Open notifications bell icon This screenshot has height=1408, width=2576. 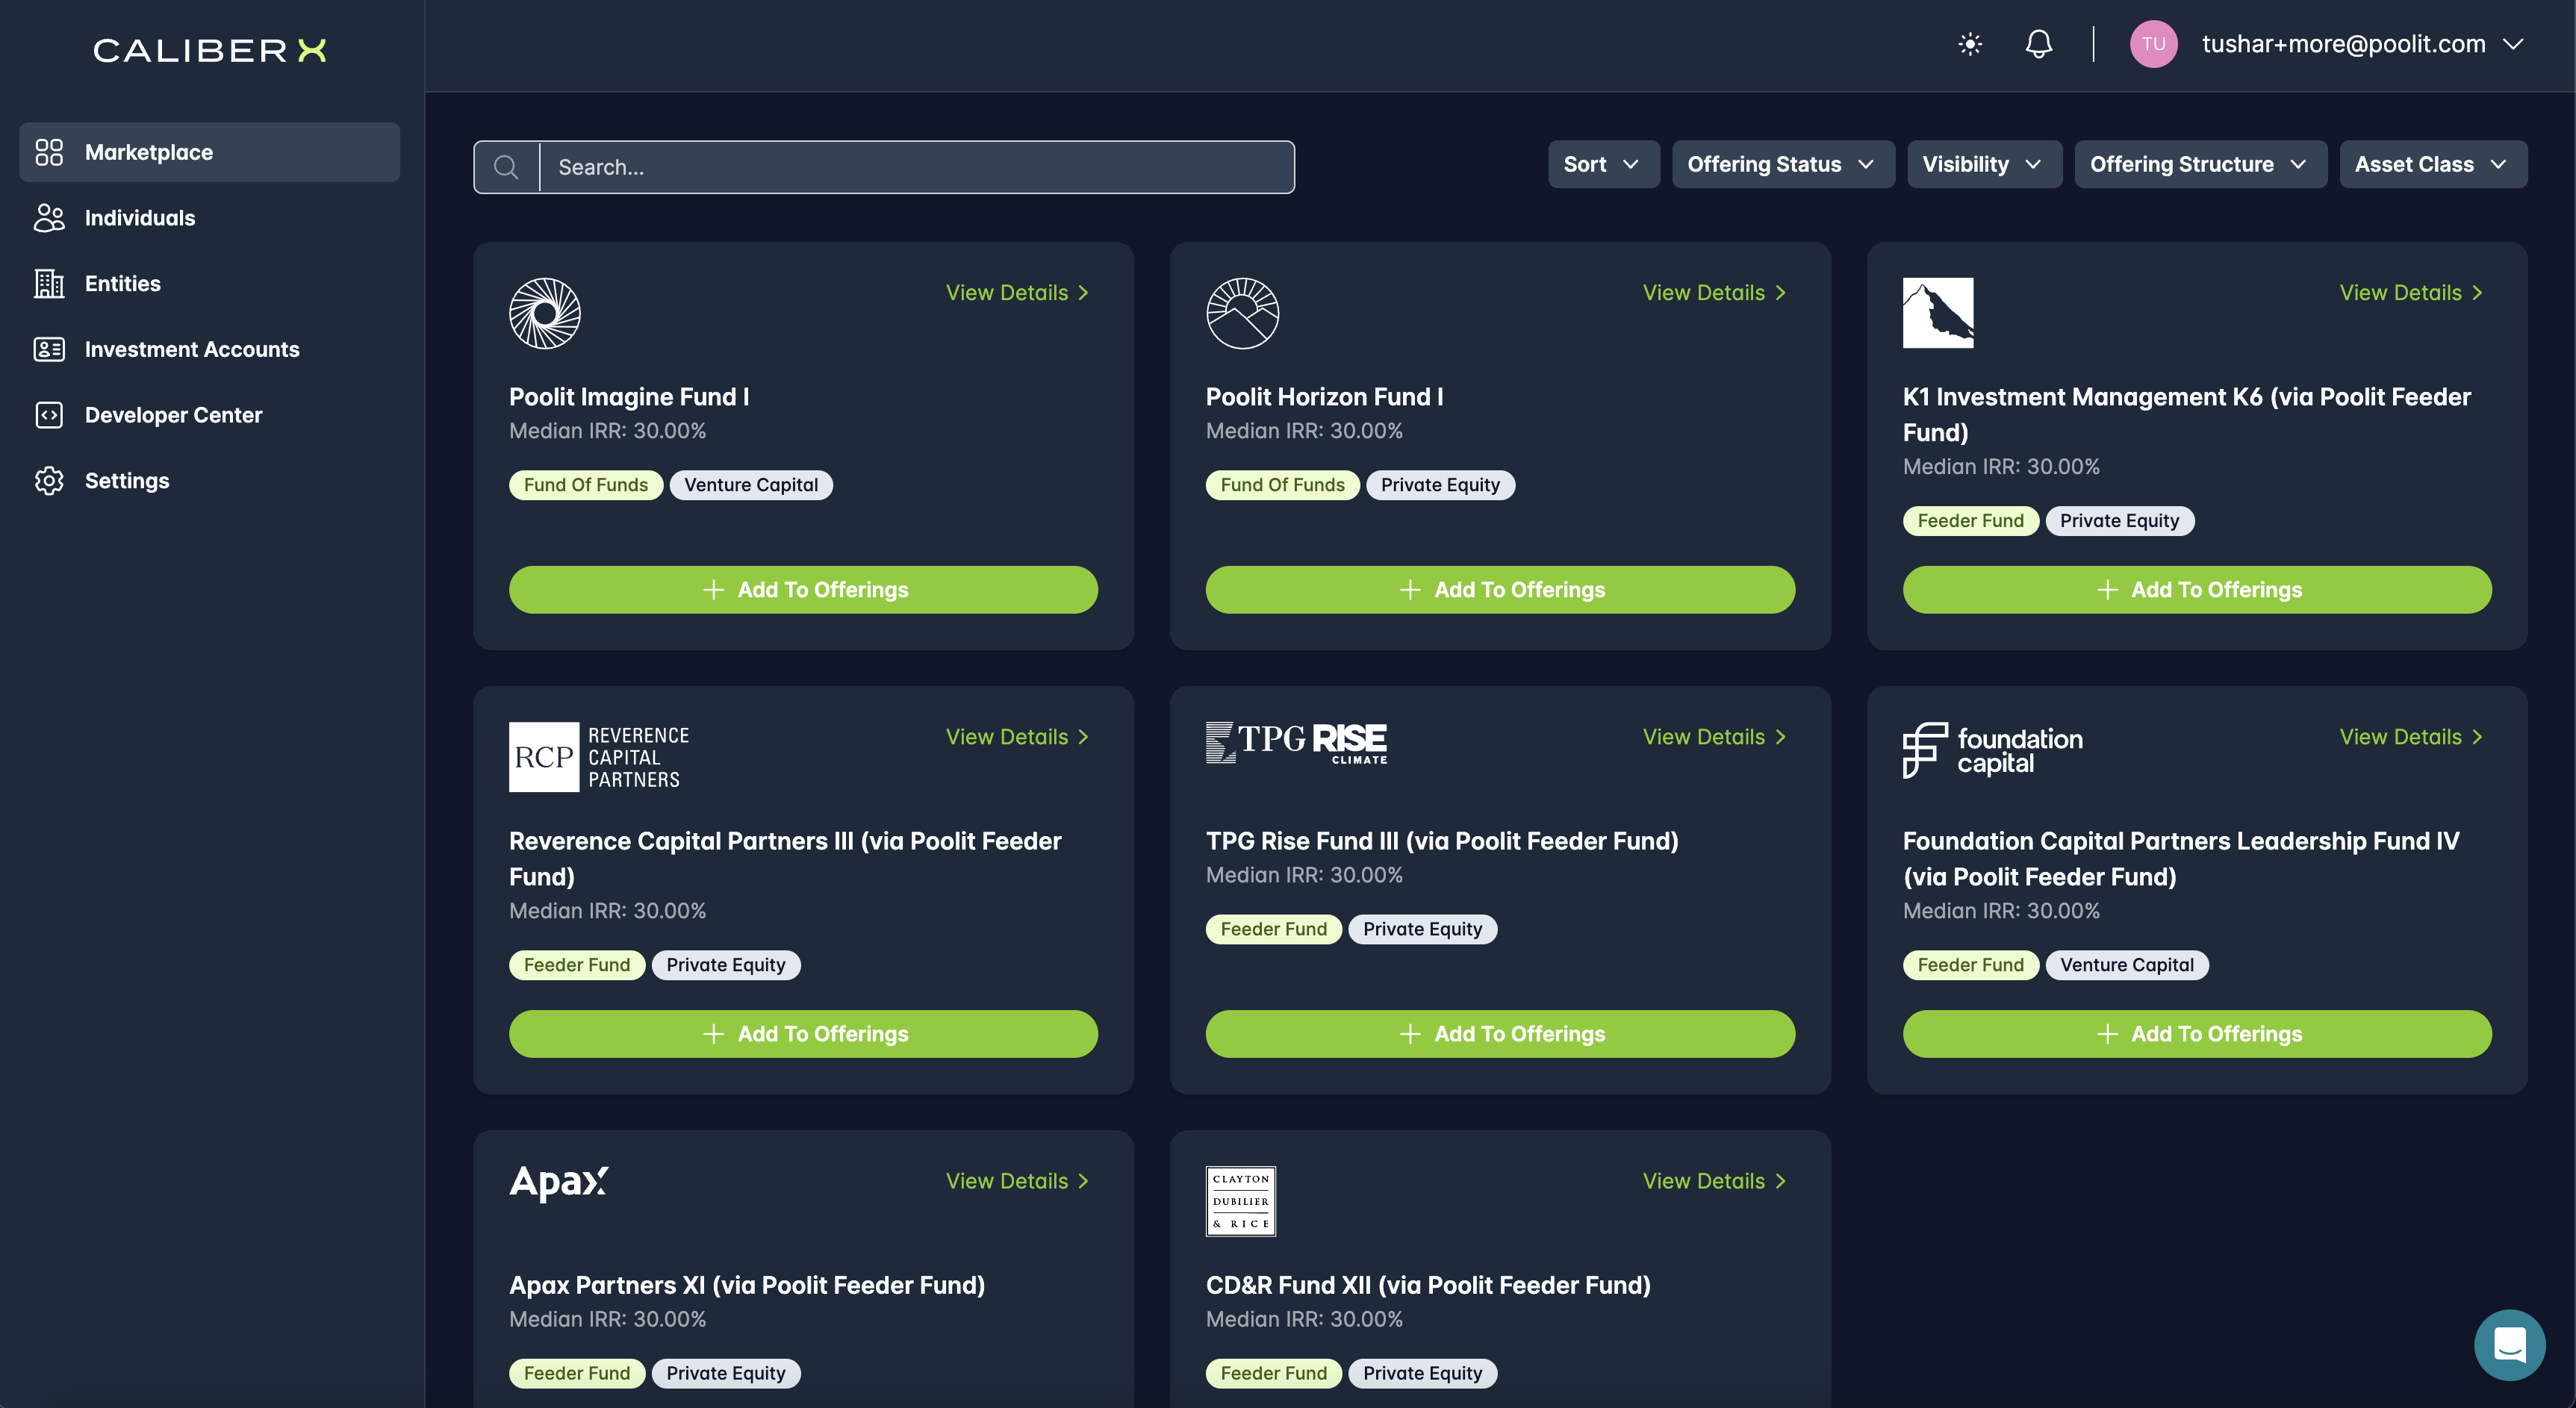tap(2038, 44)
